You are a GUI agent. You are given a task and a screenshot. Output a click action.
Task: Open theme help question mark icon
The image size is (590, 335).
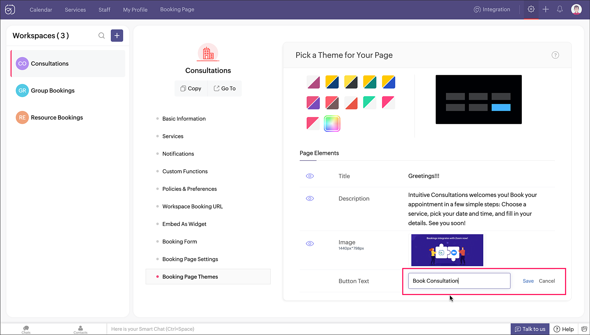tap(555, 55)
